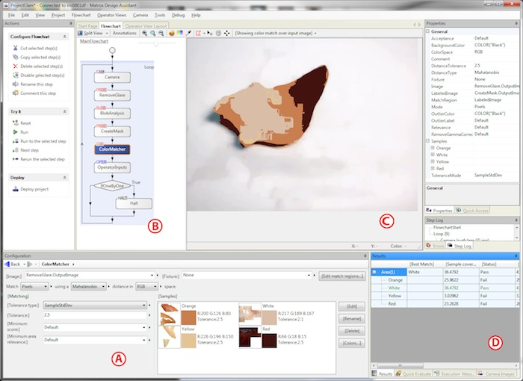Click the Deploy project icon
Screen dimensions: 523x381
pos(14,189)
